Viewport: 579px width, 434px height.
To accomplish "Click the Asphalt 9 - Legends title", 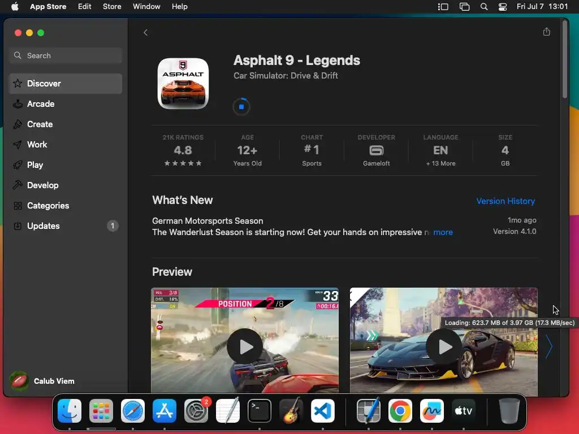I will tap(296, 60).
